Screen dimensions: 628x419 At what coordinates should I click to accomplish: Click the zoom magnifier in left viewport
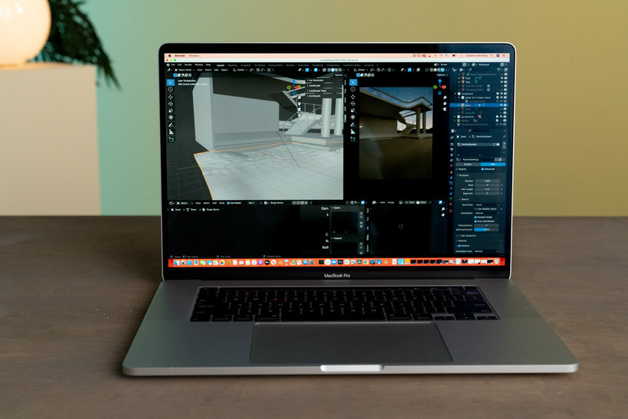tap(299, 98)
